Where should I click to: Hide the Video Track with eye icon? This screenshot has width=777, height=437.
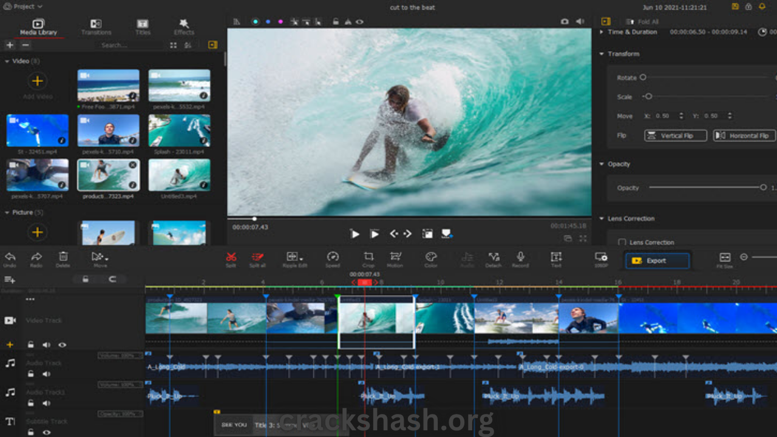click(x=62, y=345)
